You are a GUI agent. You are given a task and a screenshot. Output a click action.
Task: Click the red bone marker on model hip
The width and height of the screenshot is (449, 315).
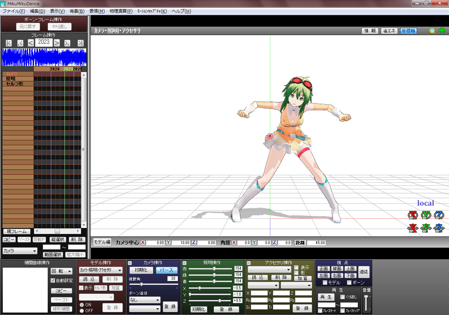(x=270, y=136)
